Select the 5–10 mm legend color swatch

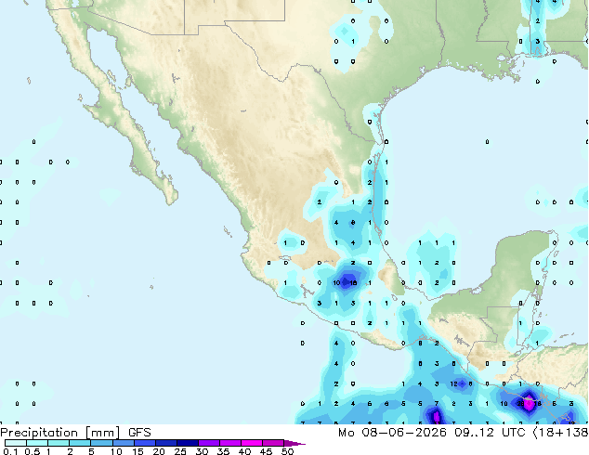(101, 443)
